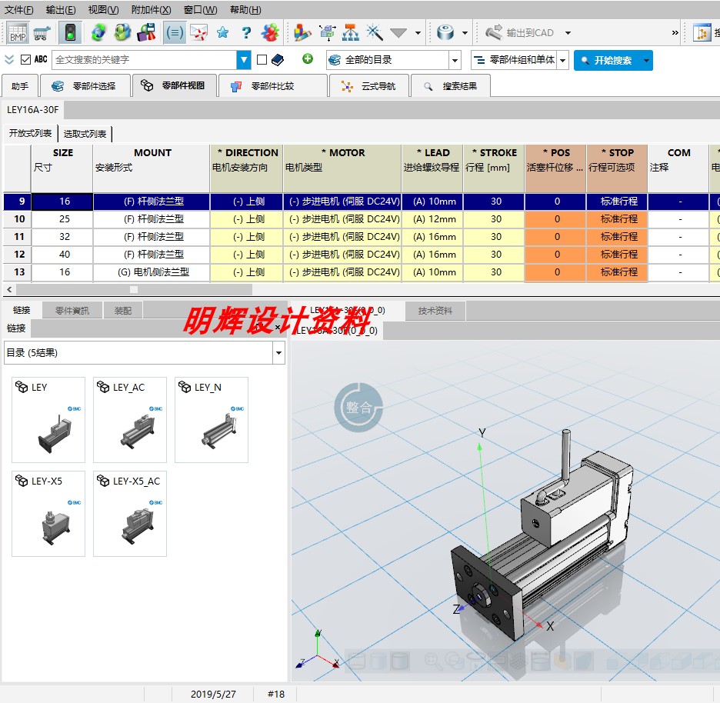
Task: Open the 窗口 menu
Action: pos(200,10)
